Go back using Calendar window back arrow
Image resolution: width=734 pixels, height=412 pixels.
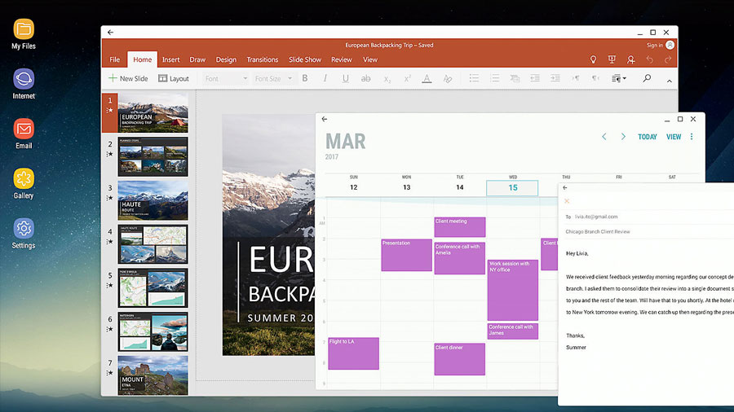pos(325,119)
